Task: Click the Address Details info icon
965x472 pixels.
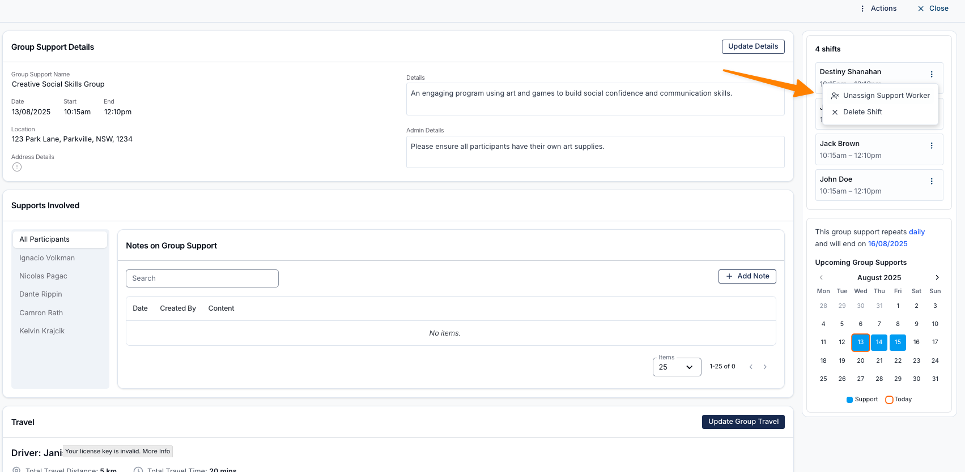Action: (x=17, y=167)
